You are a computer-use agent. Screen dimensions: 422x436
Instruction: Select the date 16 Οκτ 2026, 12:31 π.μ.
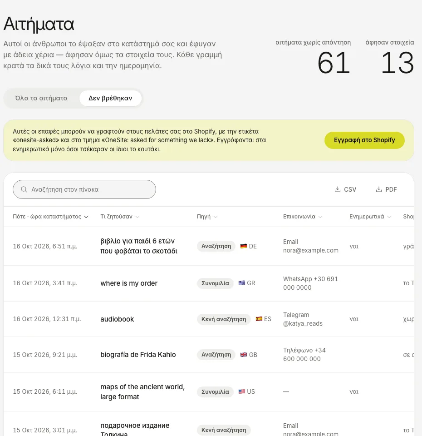tap(47, 319)
